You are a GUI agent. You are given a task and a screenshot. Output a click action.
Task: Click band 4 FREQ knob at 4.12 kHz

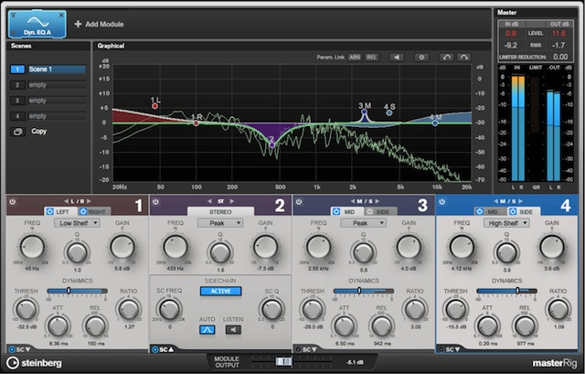[462, 247]
